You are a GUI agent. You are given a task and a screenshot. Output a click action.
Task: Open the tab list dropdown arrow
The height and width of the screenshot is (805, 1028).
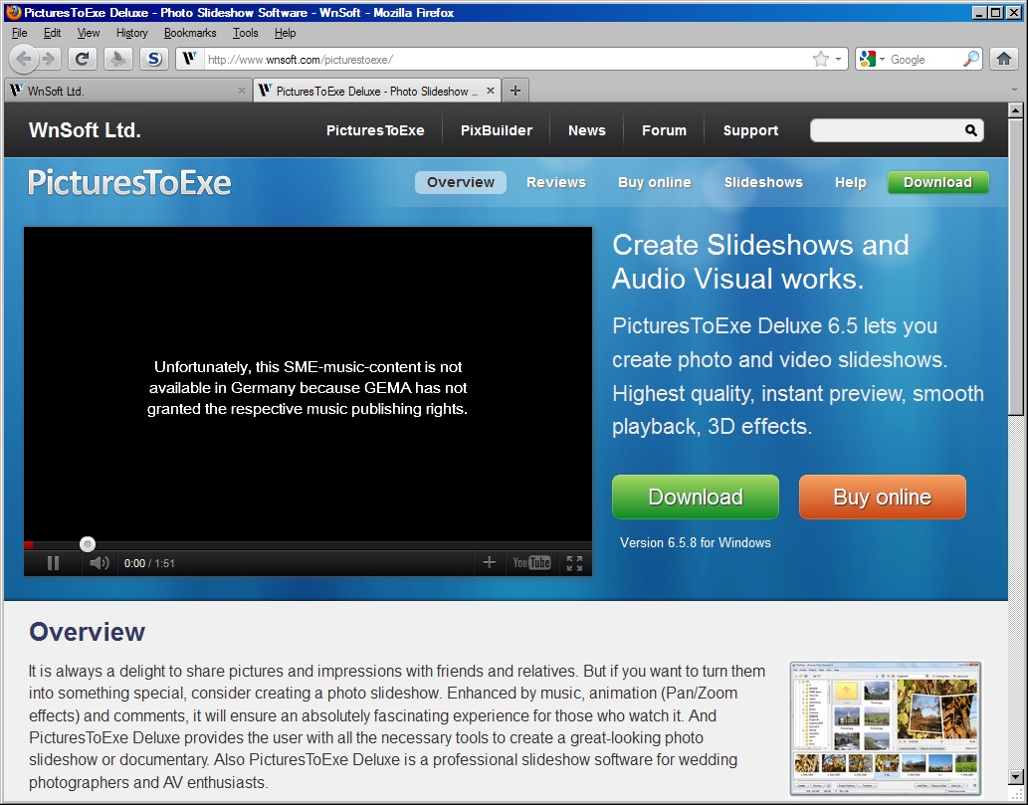[1014, 90]
